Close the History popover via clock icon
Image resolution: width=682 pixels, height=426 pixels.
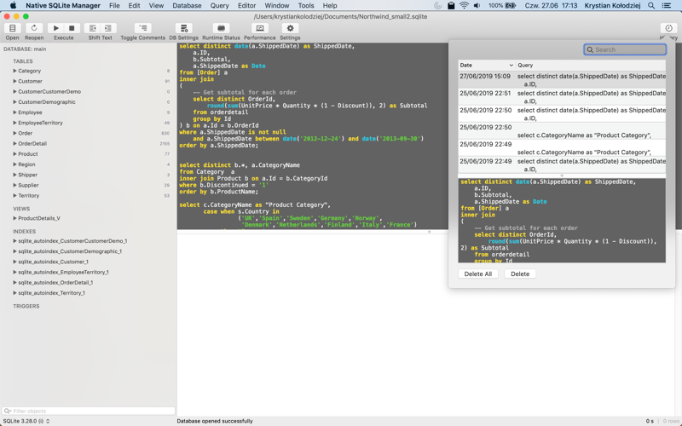(668, 29)
